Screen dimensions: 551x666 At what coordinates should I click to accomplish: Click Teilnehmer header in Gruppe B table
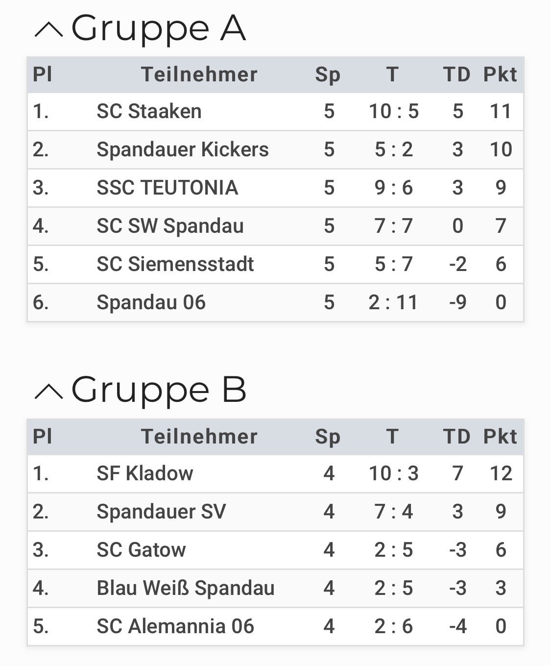(x=199, y=437)
